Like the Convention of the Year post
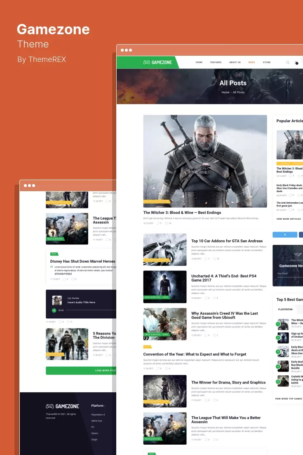 (166, 369)
